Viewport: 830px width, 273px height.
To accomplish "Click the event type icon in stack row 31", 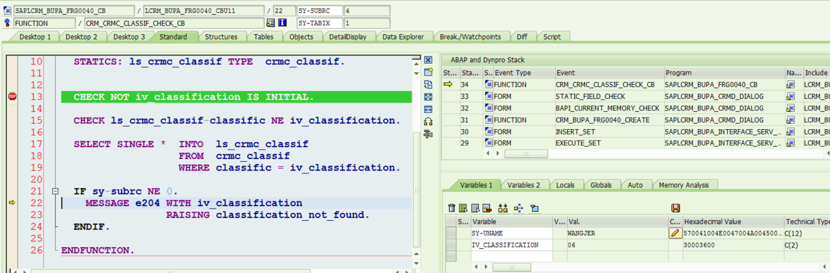I will (x=488, y=120).
